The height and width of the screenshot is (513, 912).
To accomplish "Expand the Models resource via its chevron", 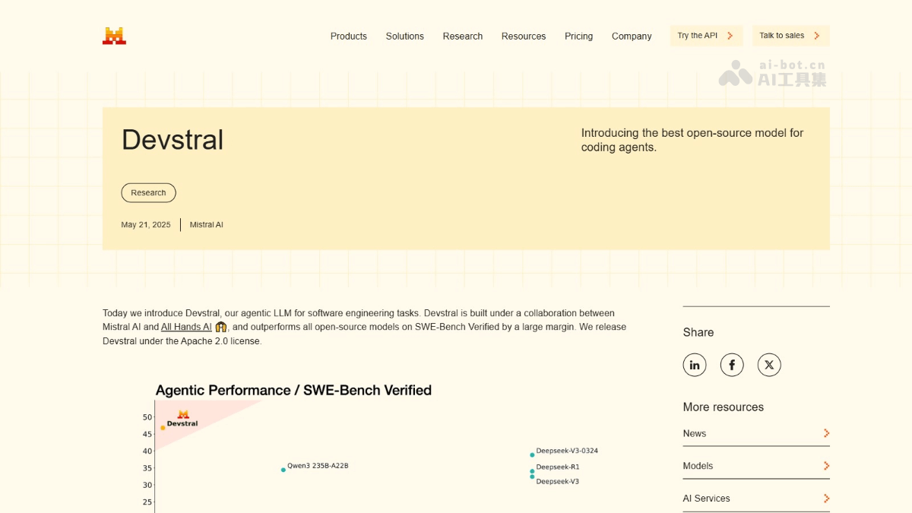I will click(x=825, y=466).
